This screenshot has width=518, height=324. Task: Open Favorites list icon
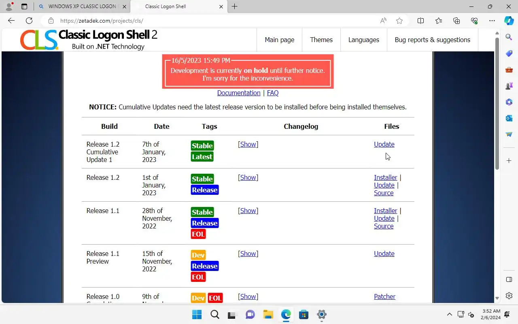pos(439,21)
